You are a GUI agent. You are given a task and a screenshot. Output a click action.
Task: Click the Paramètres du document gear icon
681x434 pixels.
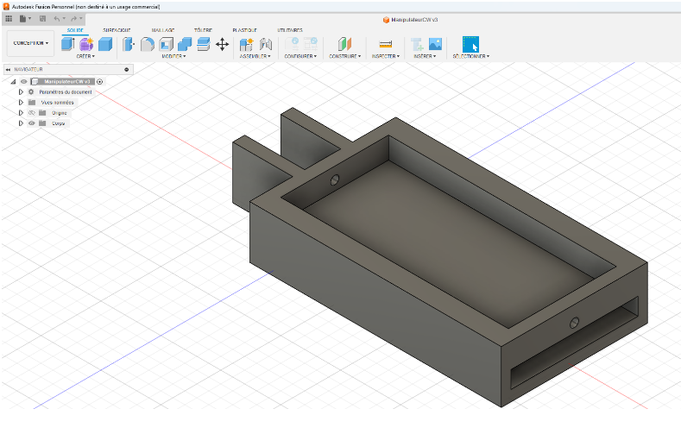pyautogui.click(x=31, y=92)
